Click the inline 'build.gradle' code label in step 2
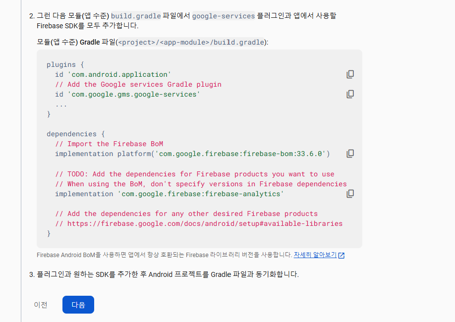Screen dimensions: 455x322 pos(136,16)
